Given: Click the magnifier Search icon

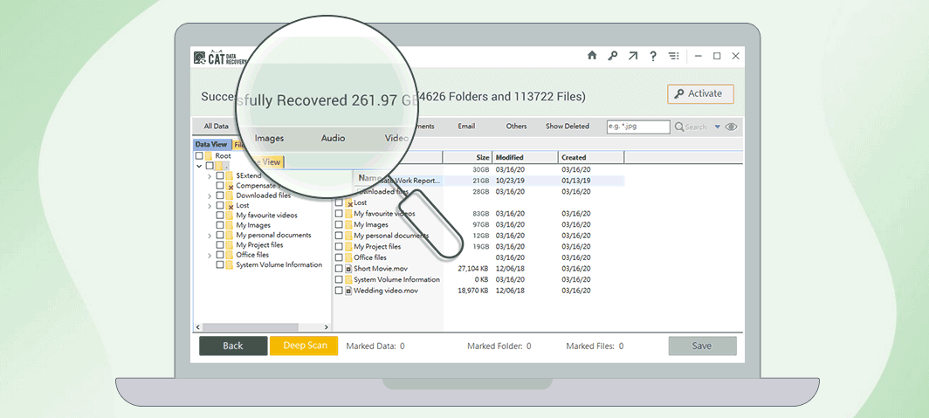Looking at the screenshot, I should click(679, 127).
